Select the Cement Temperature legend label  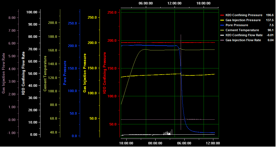click(242, 30)
